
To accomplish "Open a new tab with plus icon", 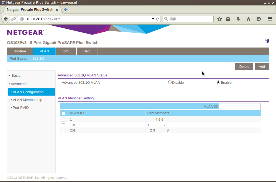I will click(66, 10).
